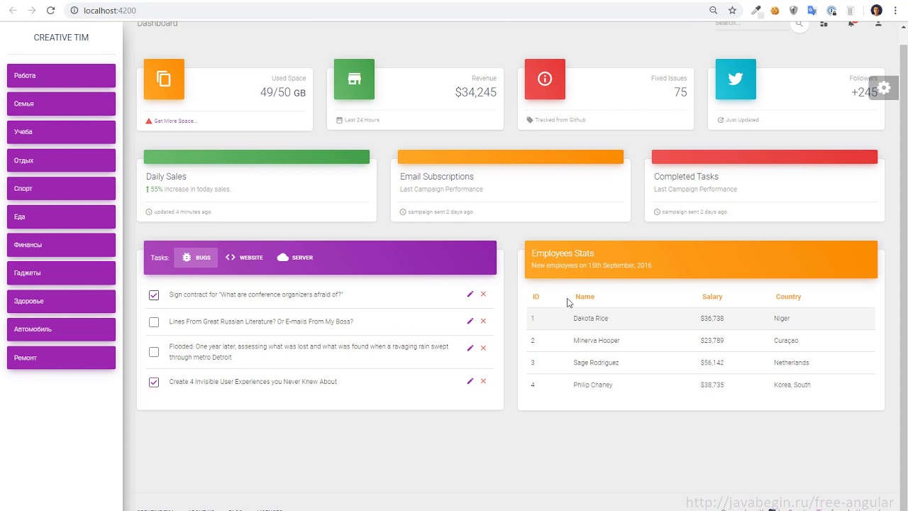This screenshot has width=908, height=511.
Task: Open the settings gear panel
Action: 884,88
